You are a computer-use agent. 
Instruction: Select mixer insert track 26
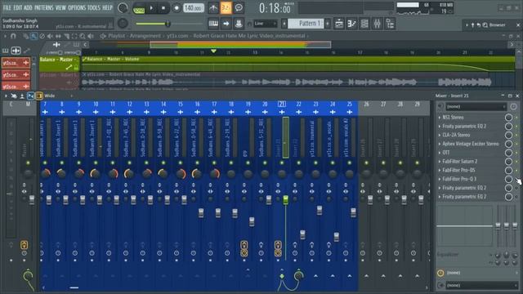click(366, 105)
